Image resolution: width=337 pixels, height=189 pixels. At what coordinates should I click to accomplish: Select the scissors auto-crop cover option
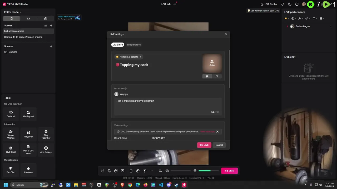pos(207,76)
